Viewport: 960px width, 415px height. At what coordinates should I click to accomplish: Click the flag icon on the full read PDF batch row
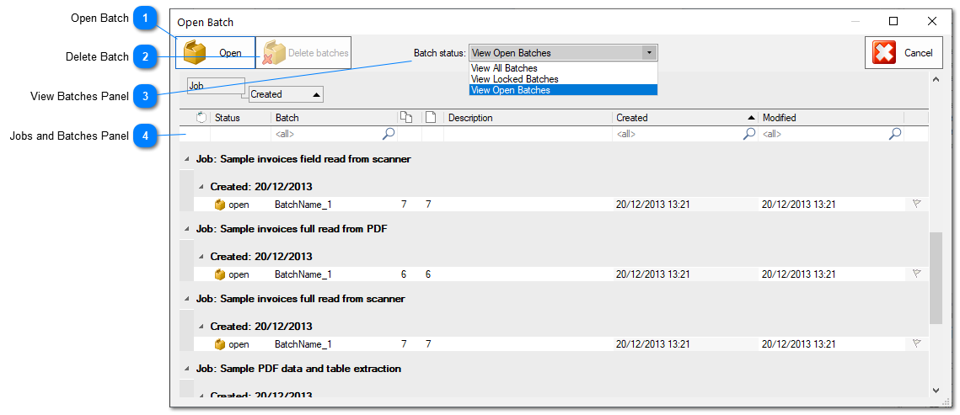917,274
